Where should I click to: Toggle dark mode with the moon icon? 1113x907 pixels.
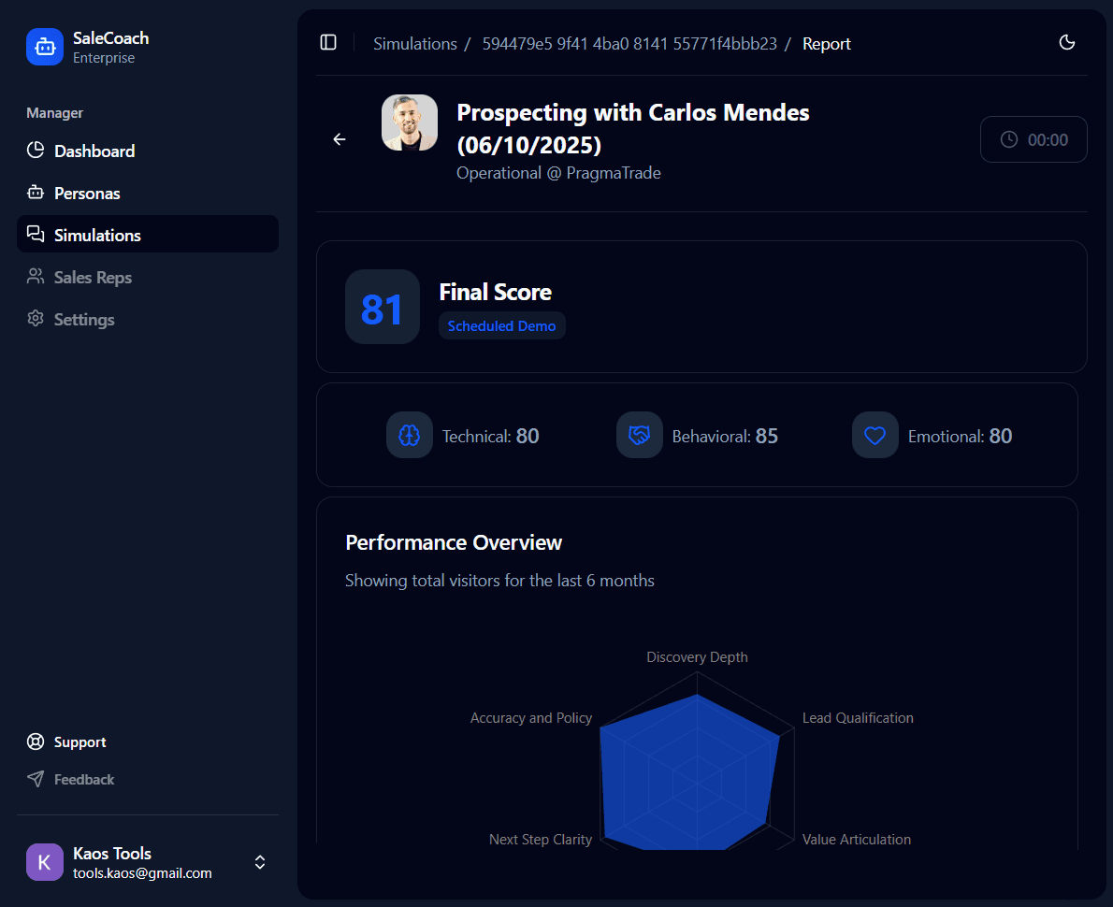click(x=1066, y=42)
